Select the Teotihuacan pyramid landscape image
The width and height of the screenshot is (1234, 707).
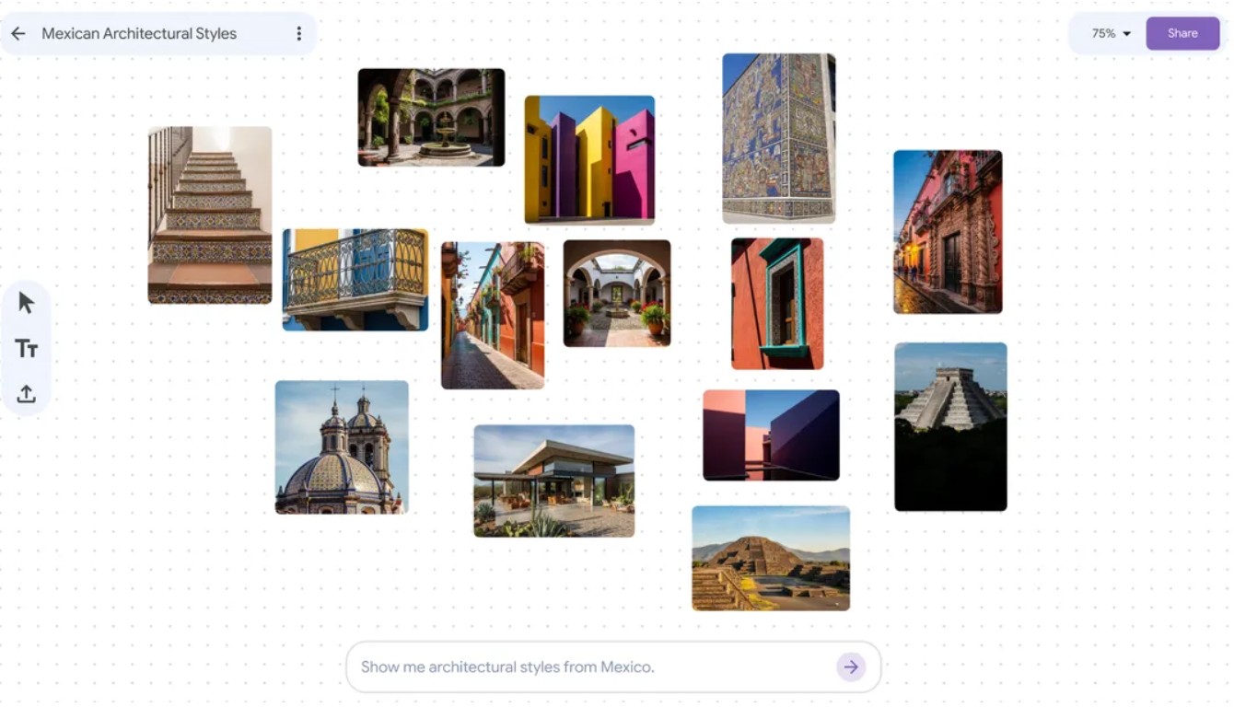pyautogui.click(x=771, y=559)
